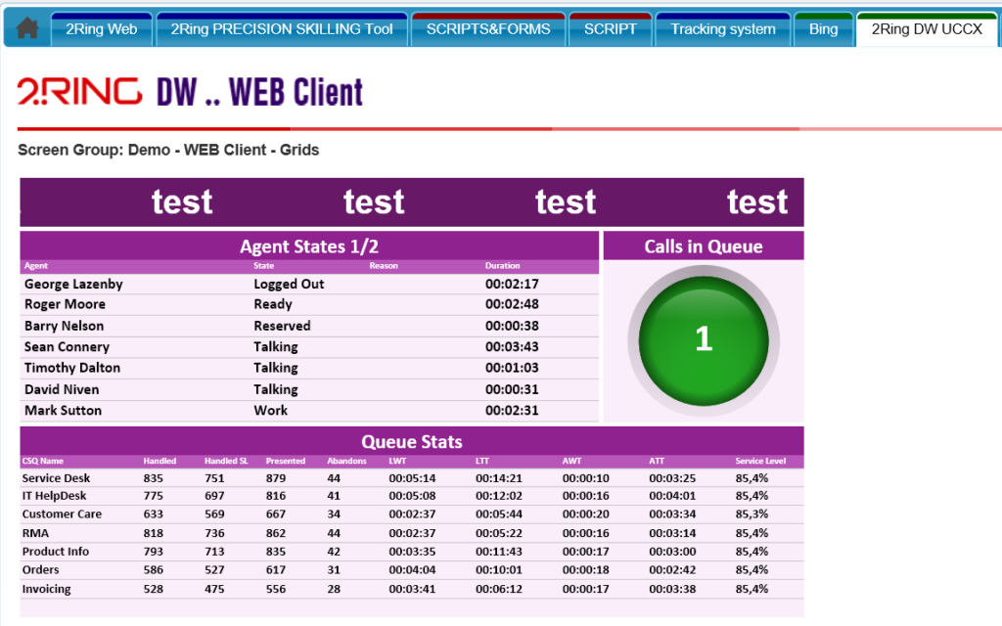Click the AWT column header
Screen dimensions: 1002x626
[x=571, y=462]
